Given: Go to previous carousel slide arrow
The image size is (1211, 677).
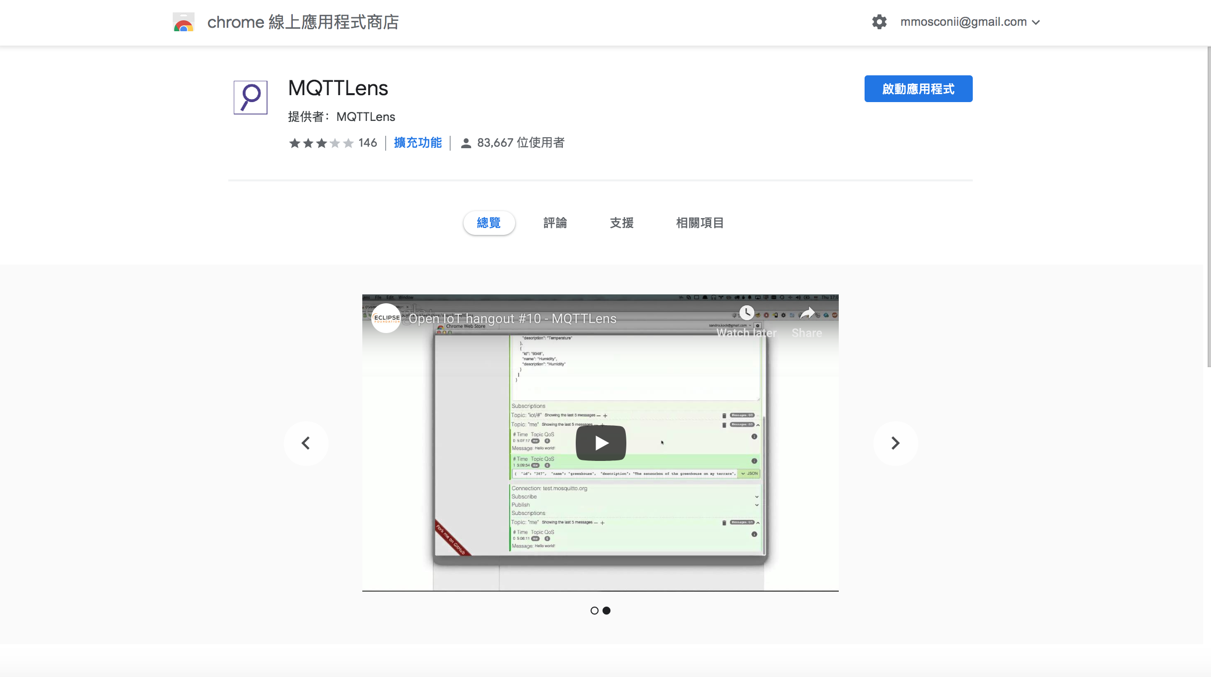Looking at the screenshot, I should pos(306,443).
